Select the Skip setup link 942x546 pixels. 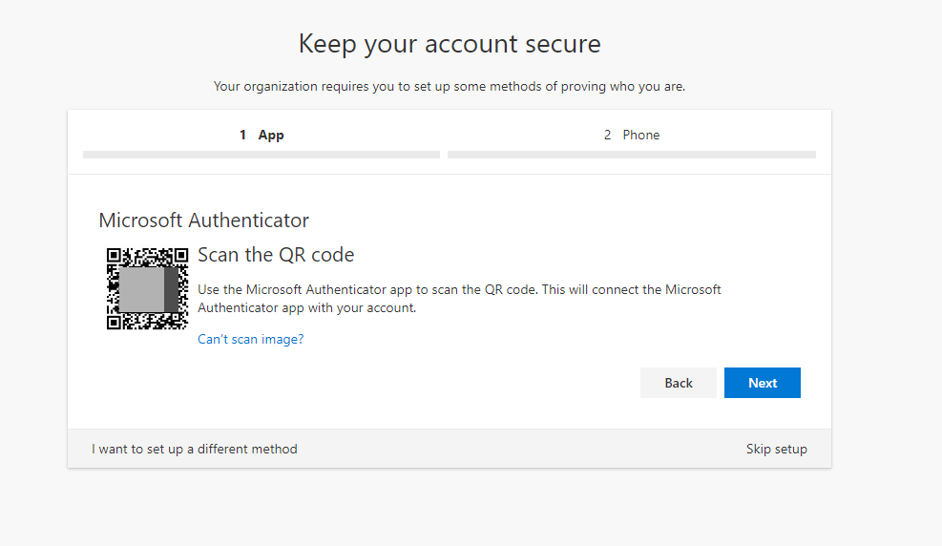click(776, 449)
